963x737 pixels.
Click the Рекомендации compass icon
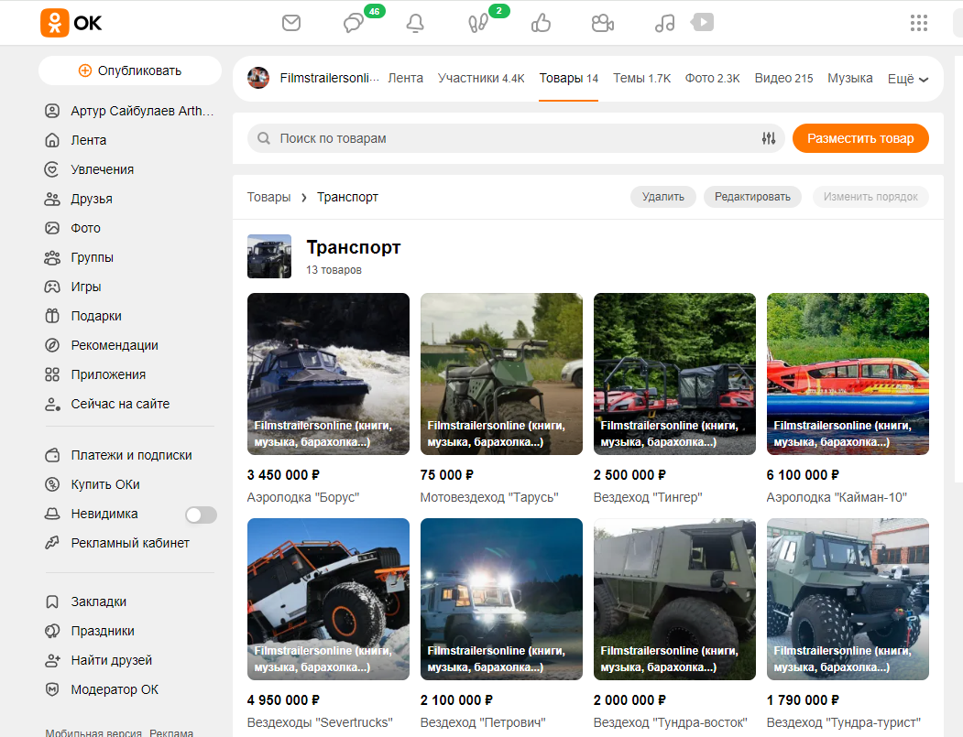coord(52,345)
